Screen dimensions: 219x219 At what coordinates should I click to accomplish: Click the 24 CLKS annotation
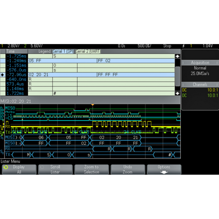click(x=132, y=132)
